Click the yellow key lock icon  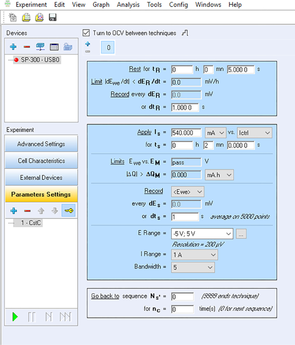pyautogui.click(x=69, y=210)
